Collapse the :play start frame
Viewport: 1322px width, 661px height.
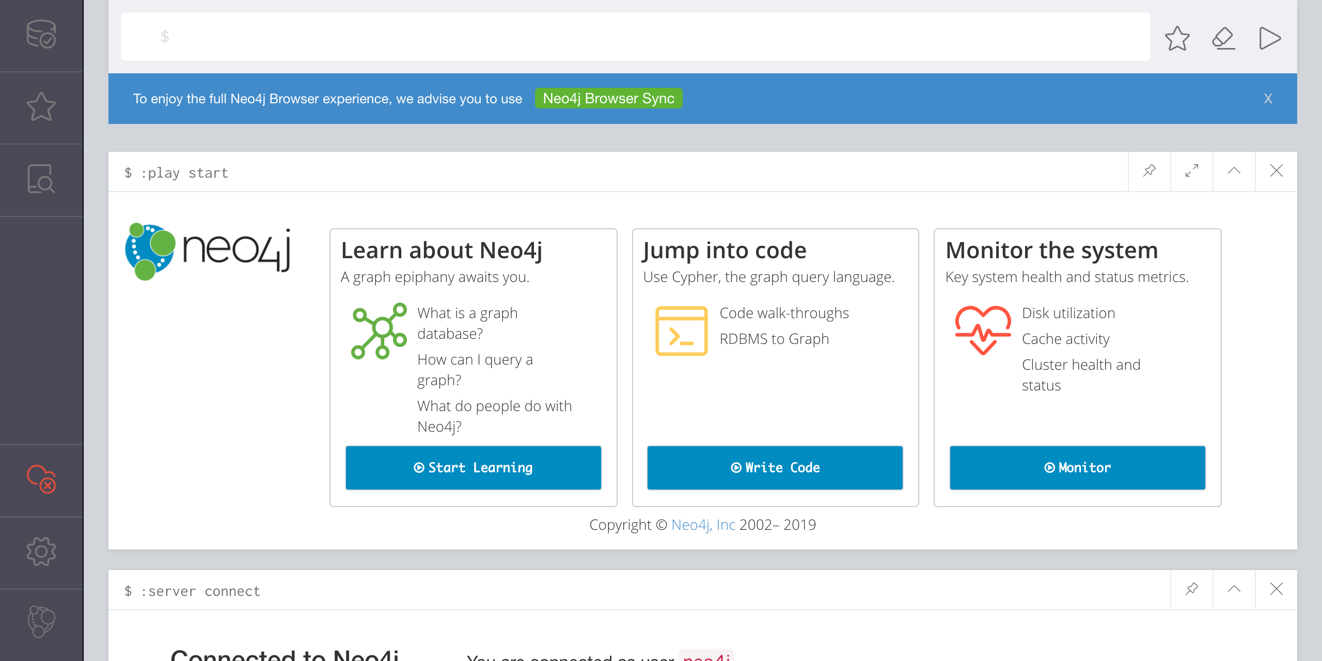(1234, 171)
